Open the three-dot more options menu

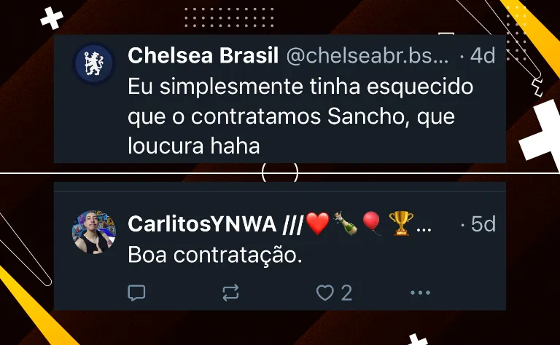tap(420, 293)
